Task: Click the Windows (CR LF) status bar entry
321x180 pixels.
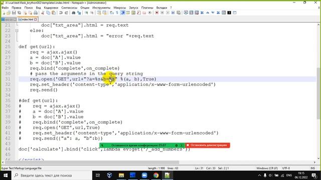Action: tap(267, 168)
